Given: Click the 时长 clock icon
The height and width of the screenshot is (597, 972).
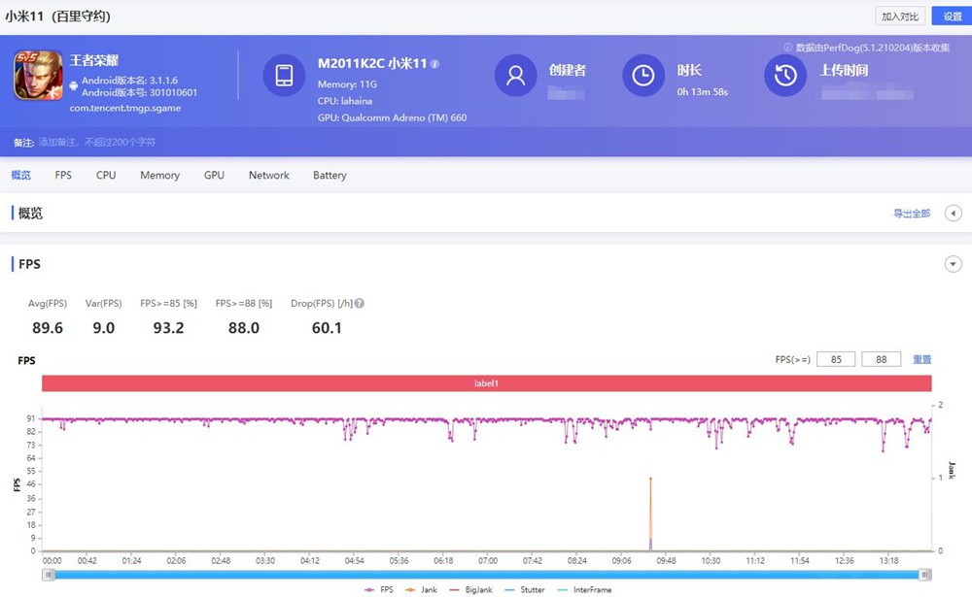Looking at the screenshot, I should point(642,75).
